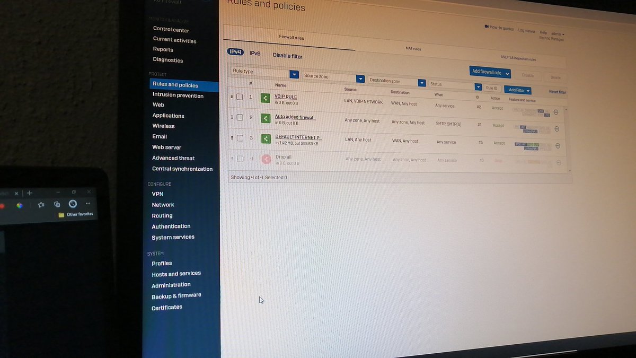Open Advanced threat in sidebar
Viewport: 636px width, 358px height.
(173, 158)
